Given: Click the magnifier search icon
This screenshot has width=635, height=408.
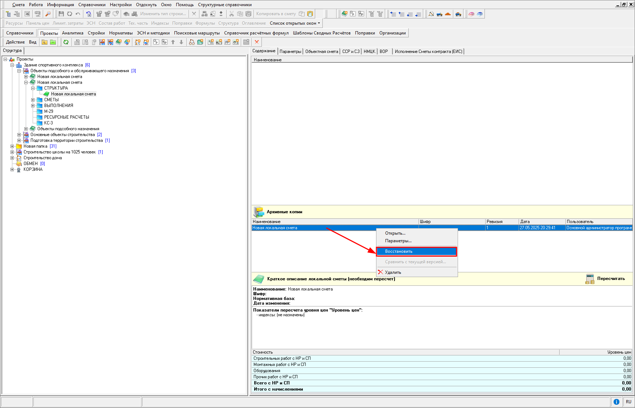Looking at the screenshot, I should coord(48,14).
